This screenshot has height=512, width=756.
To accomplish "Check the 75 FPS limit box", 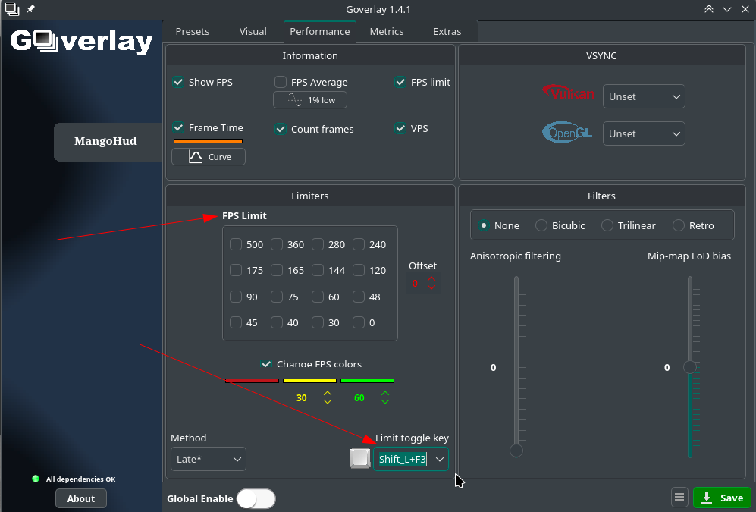I will pyautogui.click(x=277, y=297).
